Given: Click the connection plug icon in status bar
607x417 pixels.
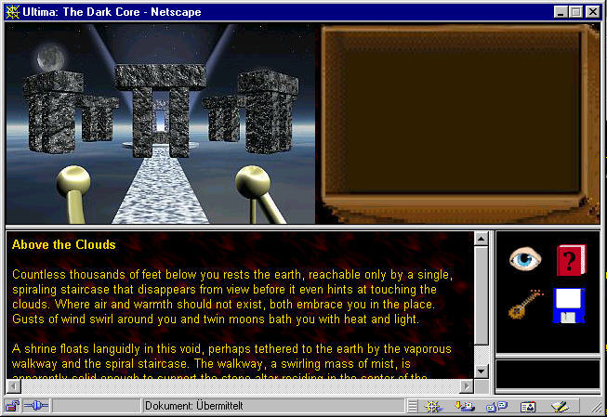Looking at the screenshot, I should tap(36, 406).
